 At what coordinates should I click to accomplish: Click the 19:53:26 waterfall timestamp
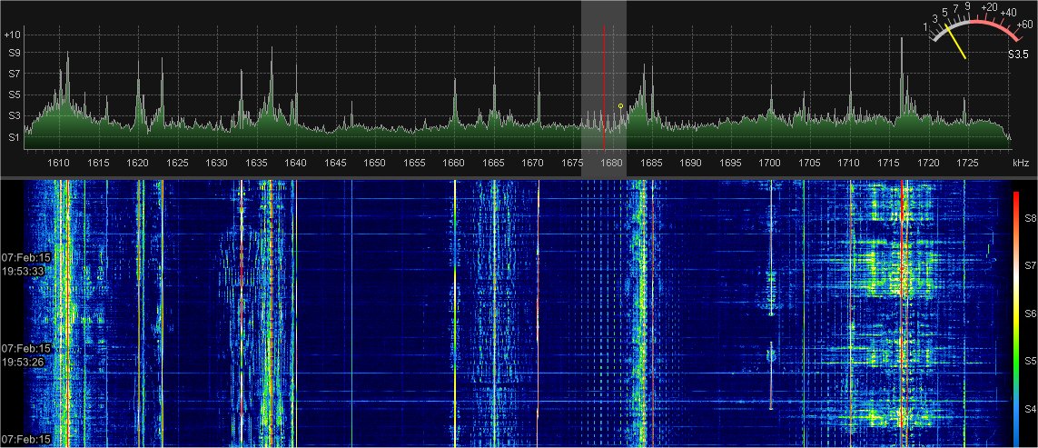19,362
